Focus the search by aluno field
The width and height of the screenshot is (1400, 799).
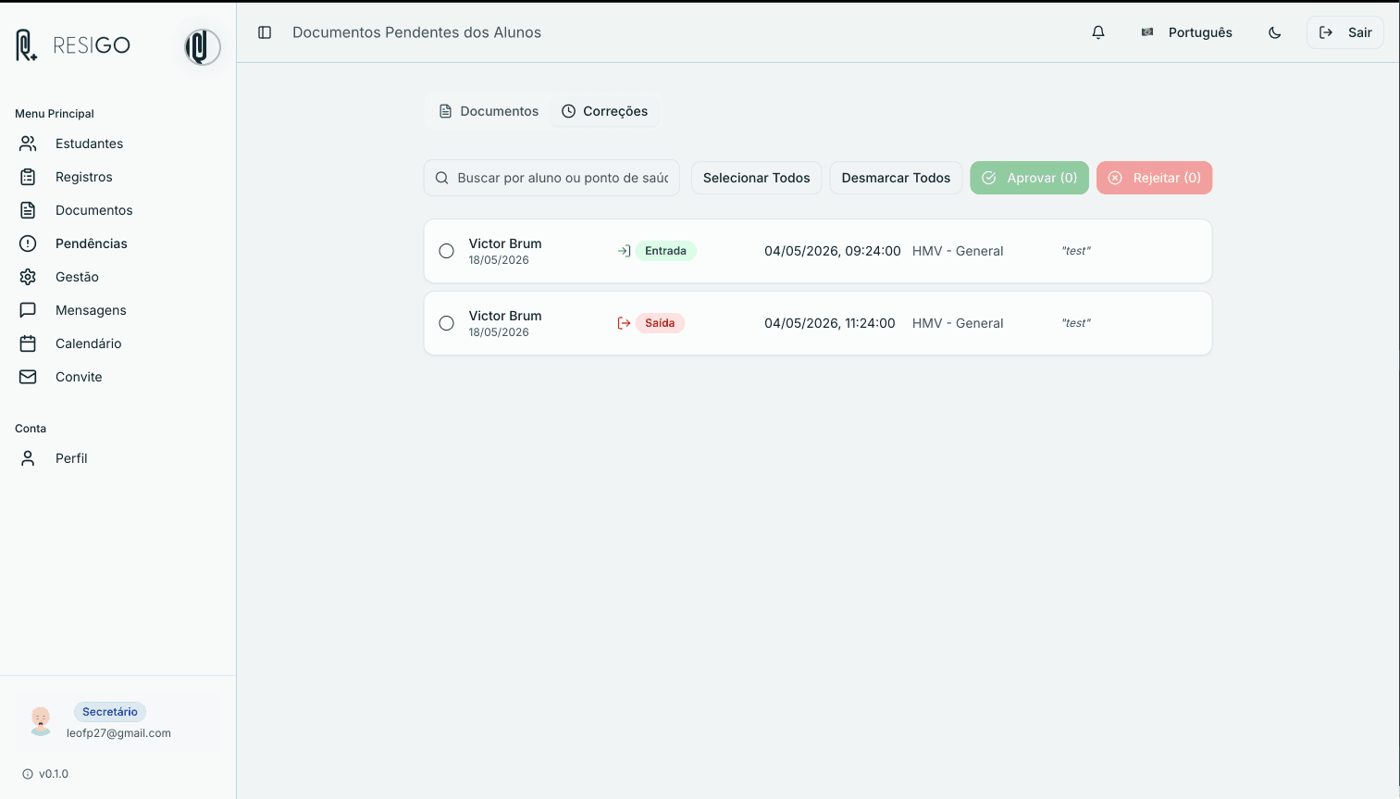(551, 178)
